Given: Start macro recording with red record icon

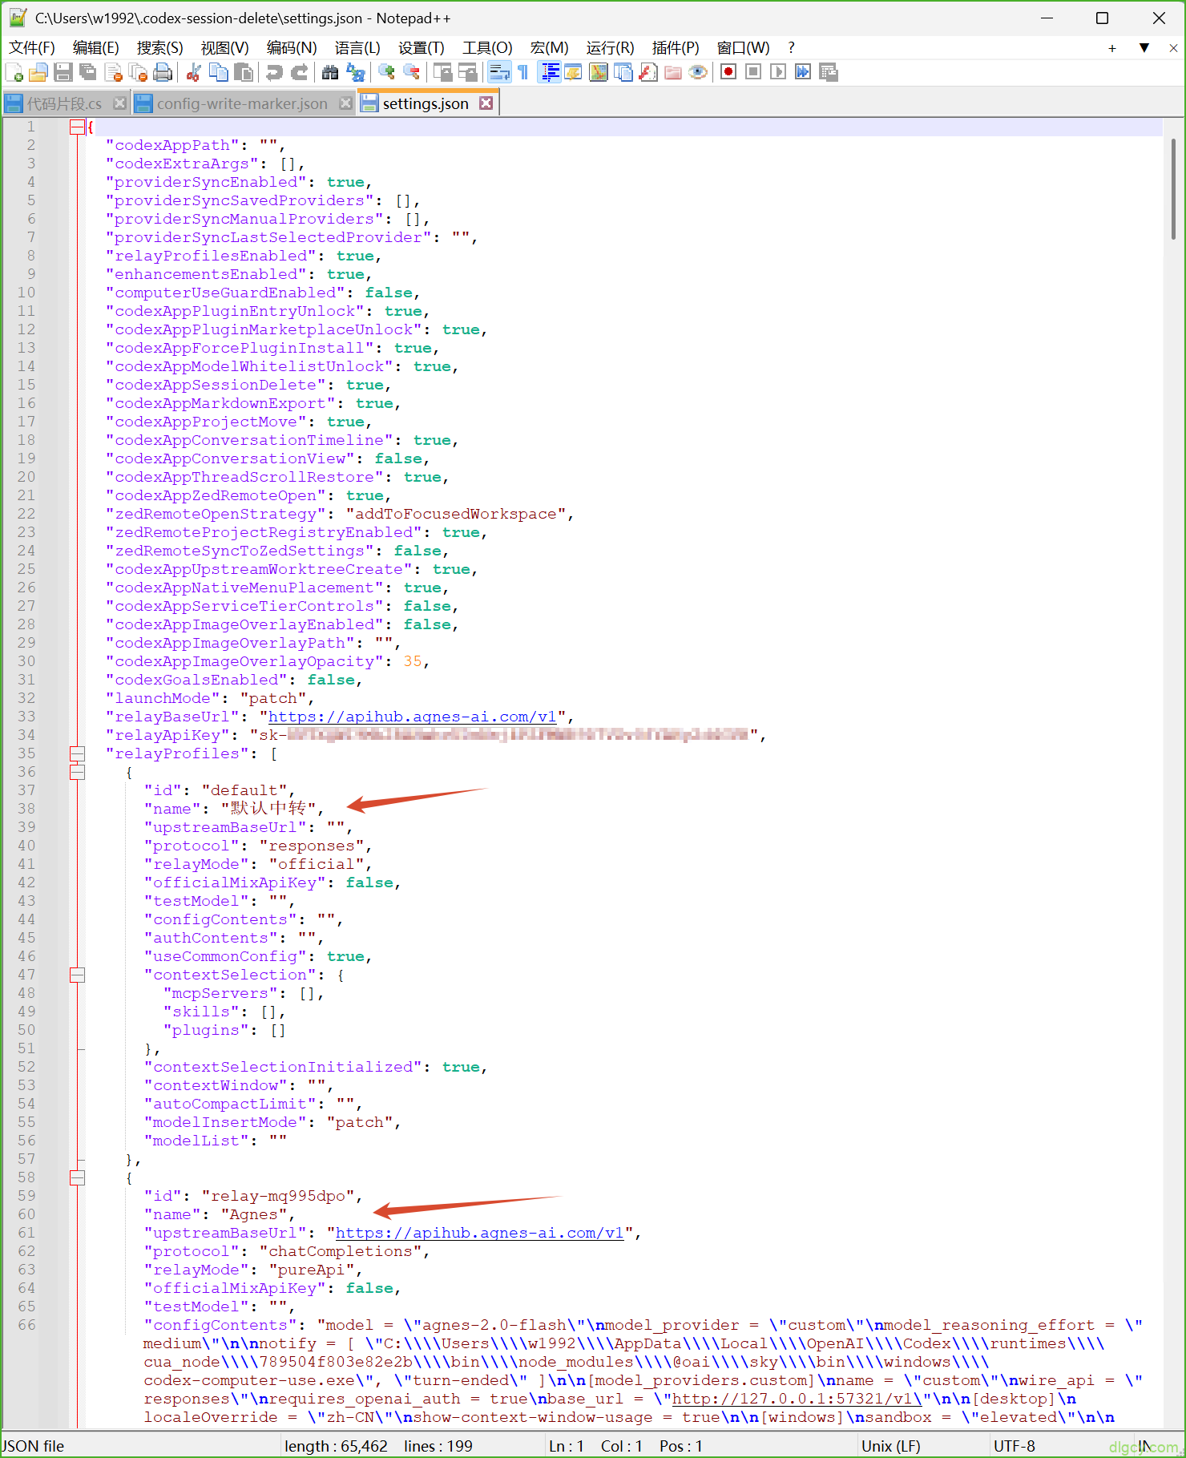Looking at the screenshot, I should [728, 72].
